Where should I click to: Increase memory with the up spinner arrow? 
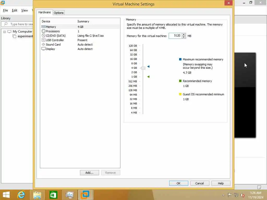[x=184, y=35]
